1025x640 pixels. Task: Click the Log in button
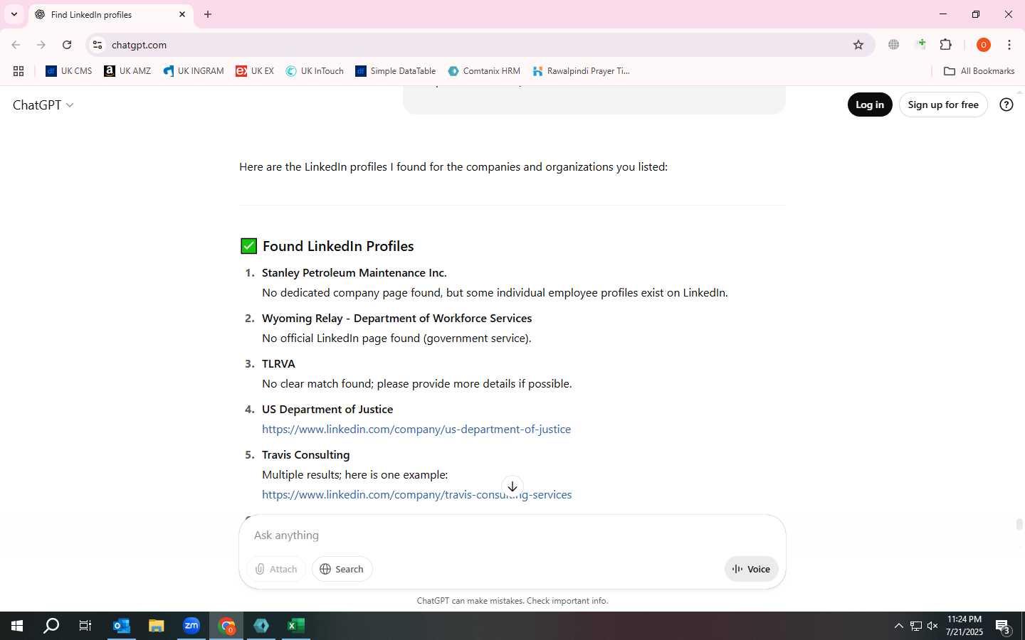[x=870, y=105]
